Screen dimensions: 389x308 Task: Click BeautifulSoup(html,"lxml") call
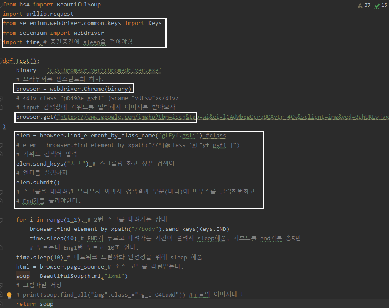pyautogui.click(x=83, y=276)
